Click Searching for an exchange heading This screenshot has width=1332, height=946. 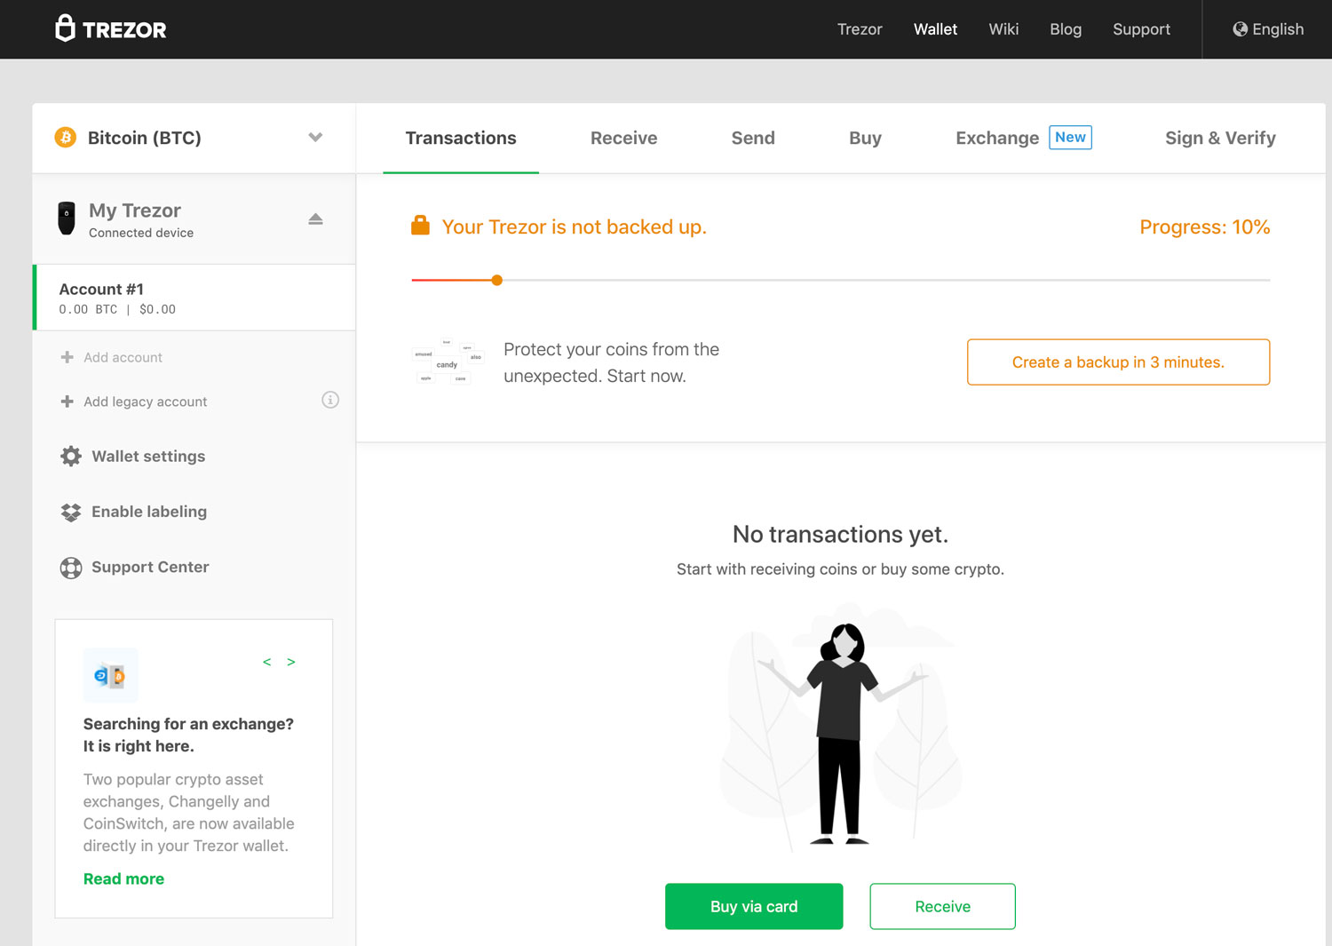[x=188, y=735]
